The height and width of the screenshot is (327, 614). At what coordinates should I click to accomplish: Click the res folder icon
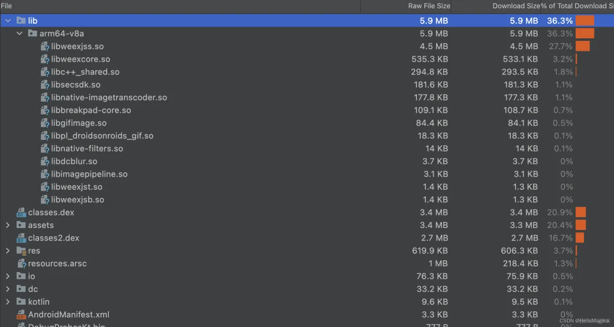(21, 251)
